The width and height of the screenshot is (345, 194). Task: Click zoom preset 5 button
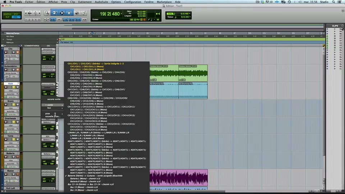[x=39, y=19]
